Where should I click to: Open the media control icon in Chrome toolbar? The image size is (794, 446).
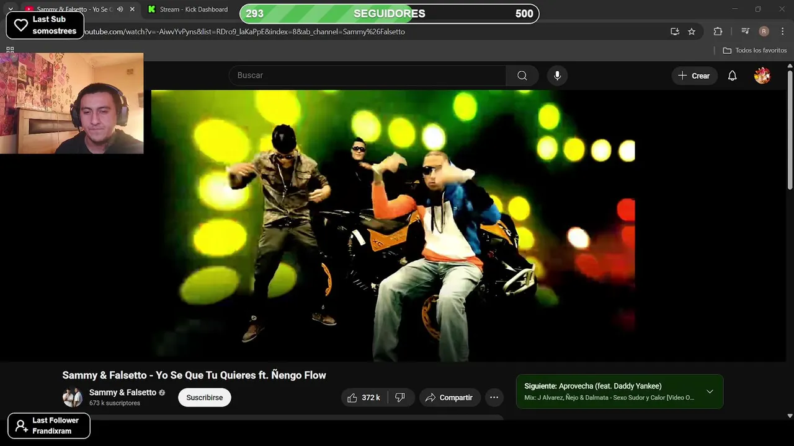pos(745,32)
